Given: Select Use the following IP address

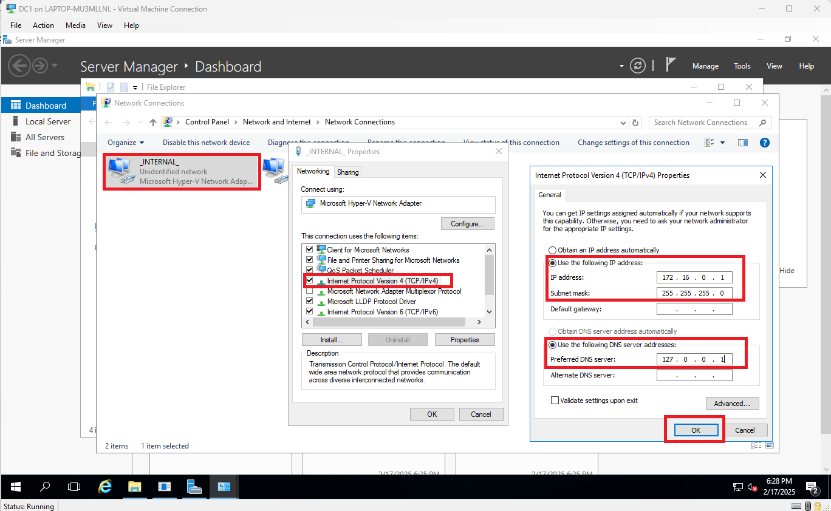Looking at the screenshot, I should pos(552,263).
